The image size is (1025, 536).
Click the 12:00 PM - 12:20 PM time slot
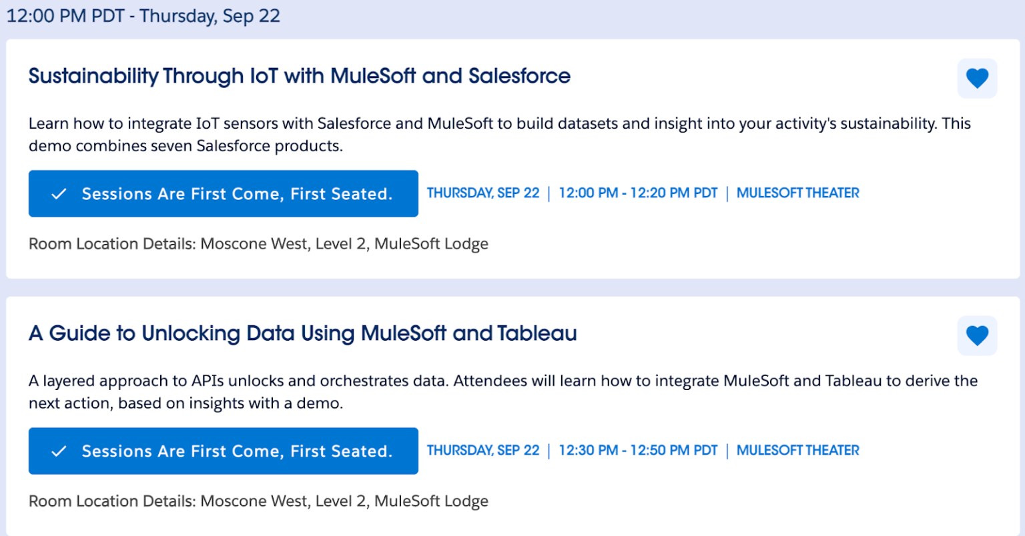click(638, 193)
